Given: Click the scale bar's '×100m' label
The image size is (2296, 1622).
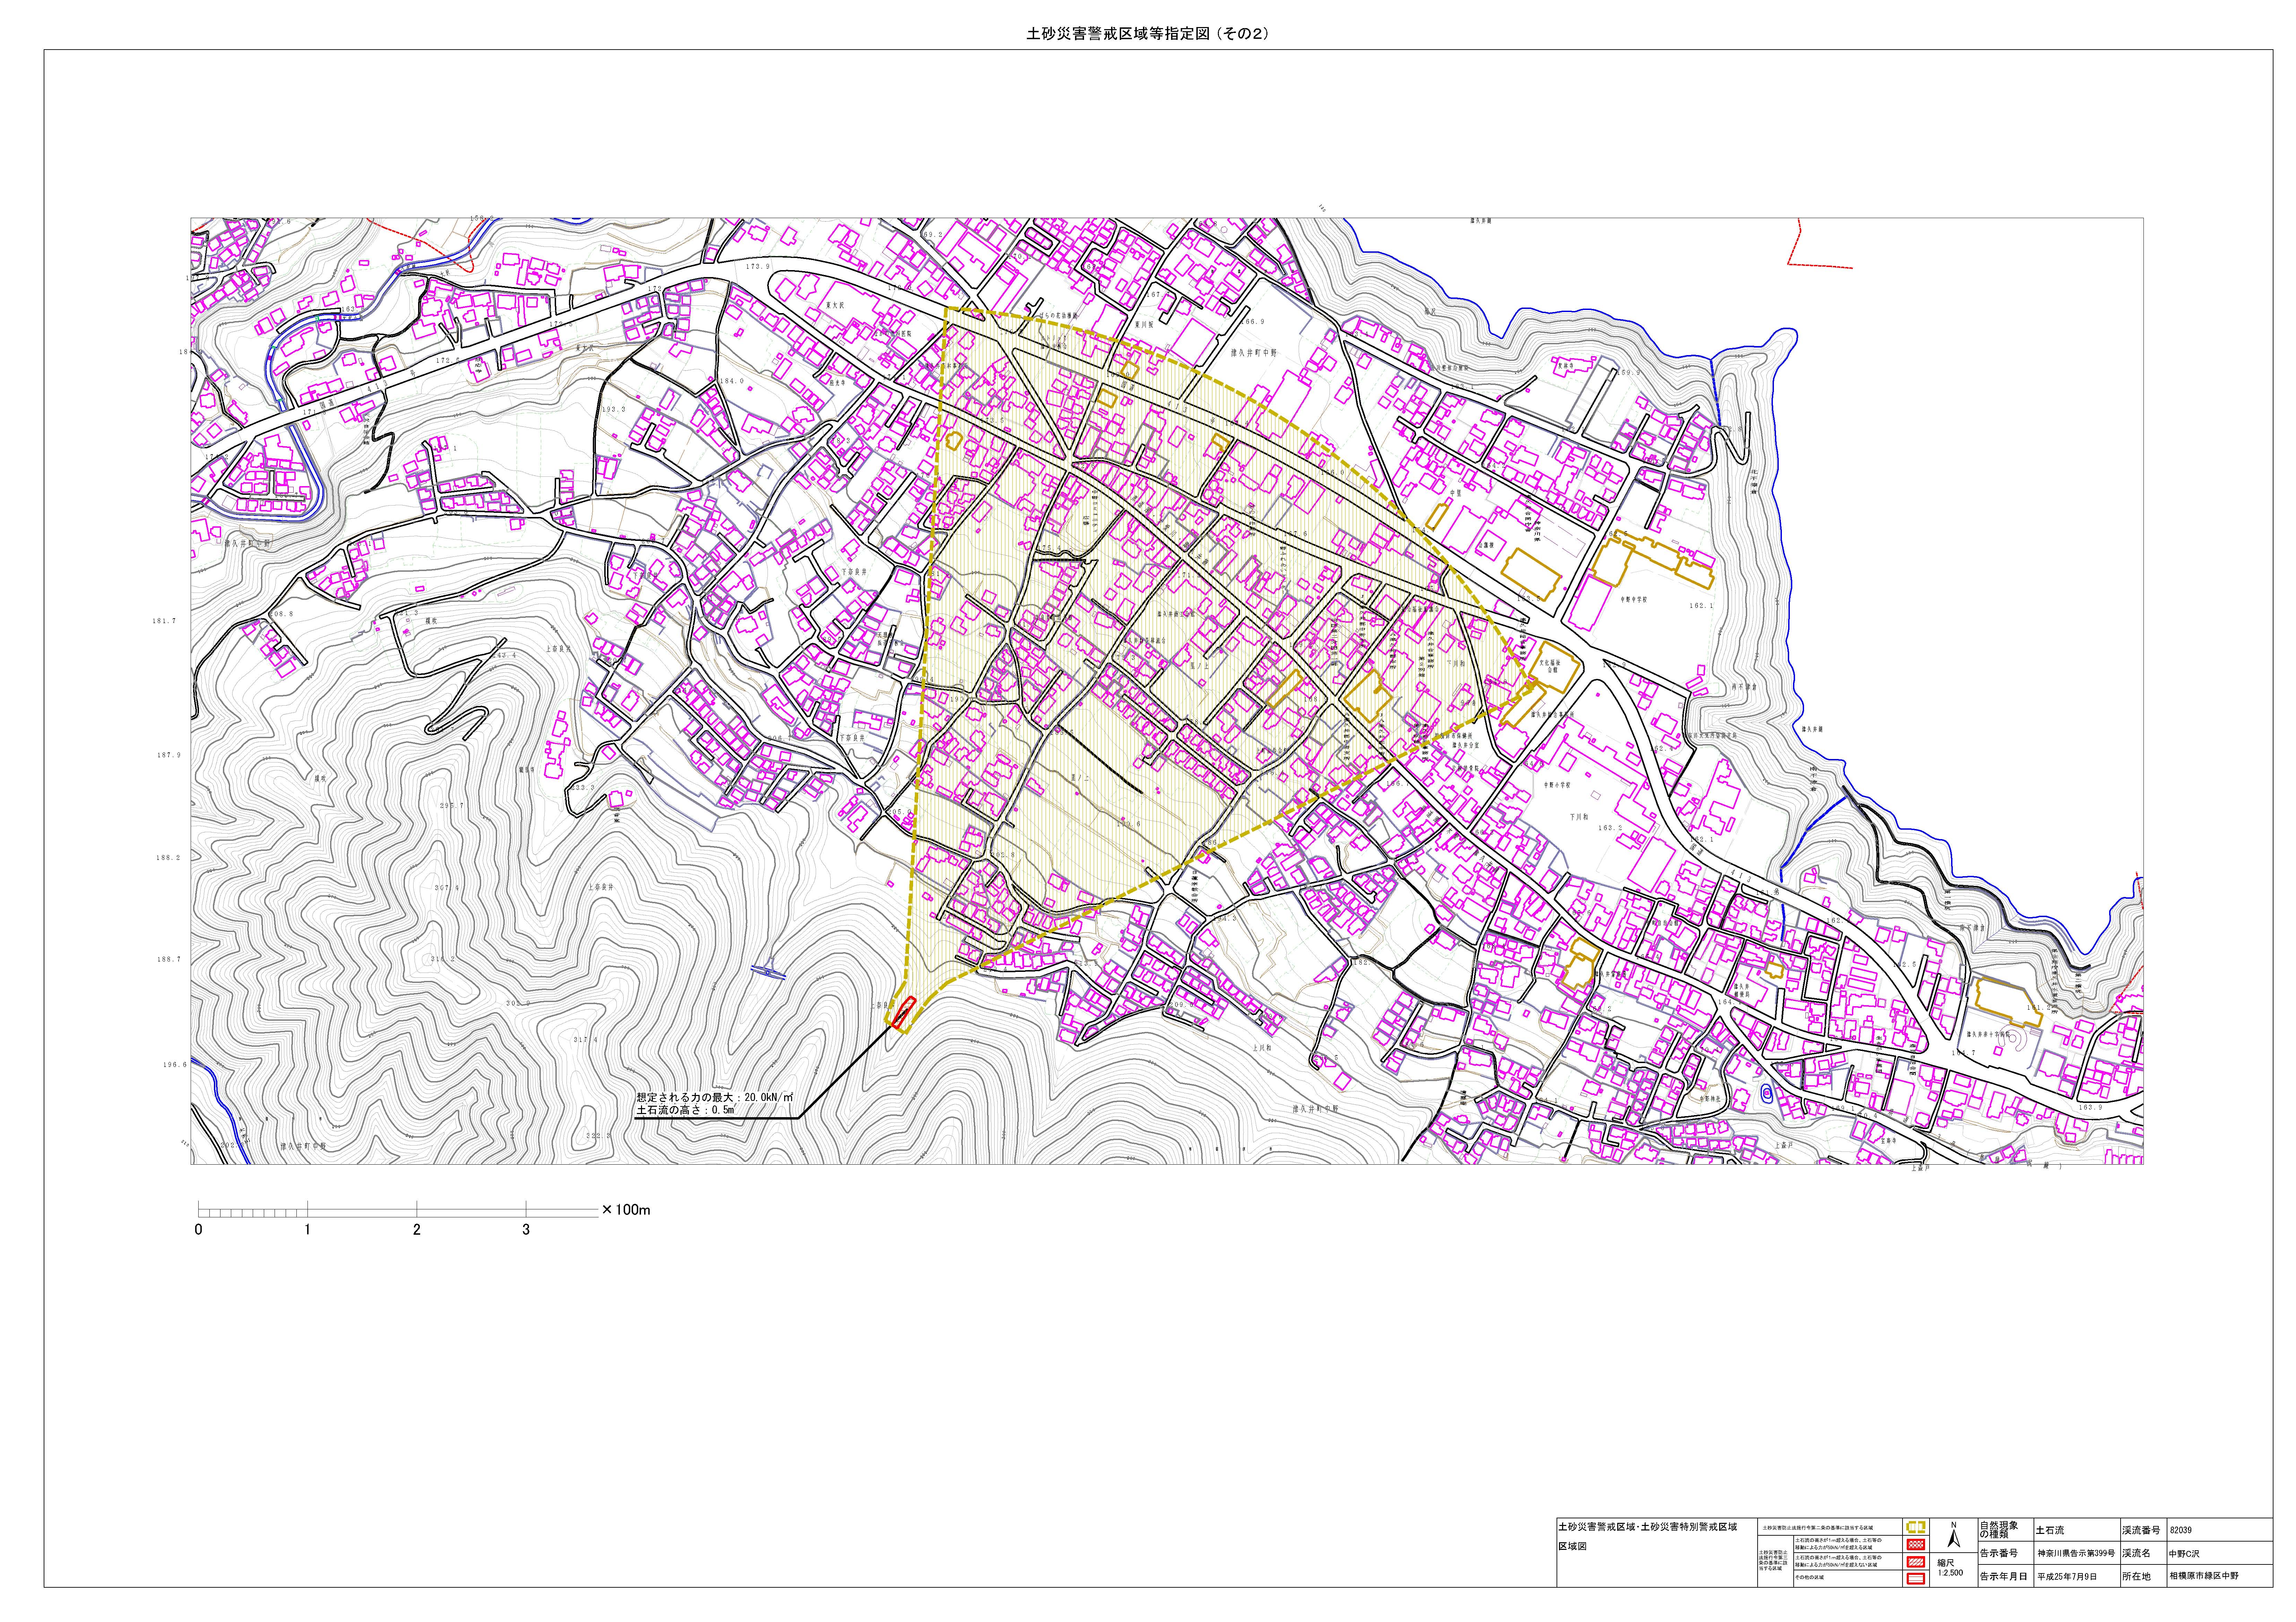Looking at the screenshot, I should [x=626, y=1210].
